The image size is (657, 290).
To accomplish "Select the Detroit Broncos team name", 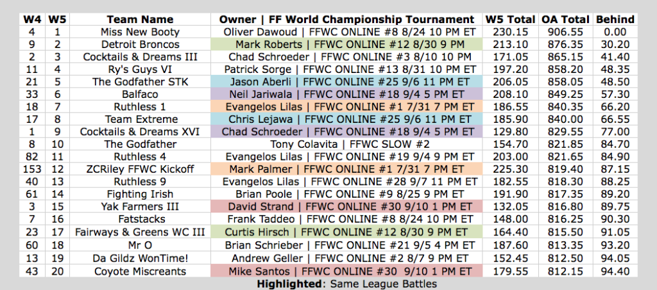I will (x=140, y=44).
